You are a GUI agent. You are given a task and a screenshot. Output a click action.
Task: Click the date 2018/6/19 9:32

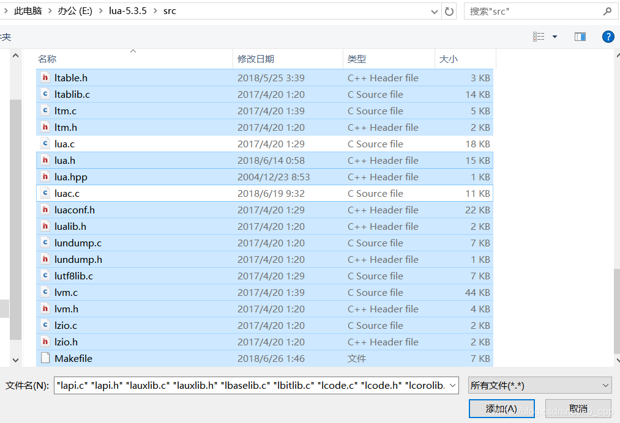coord(271,194)
